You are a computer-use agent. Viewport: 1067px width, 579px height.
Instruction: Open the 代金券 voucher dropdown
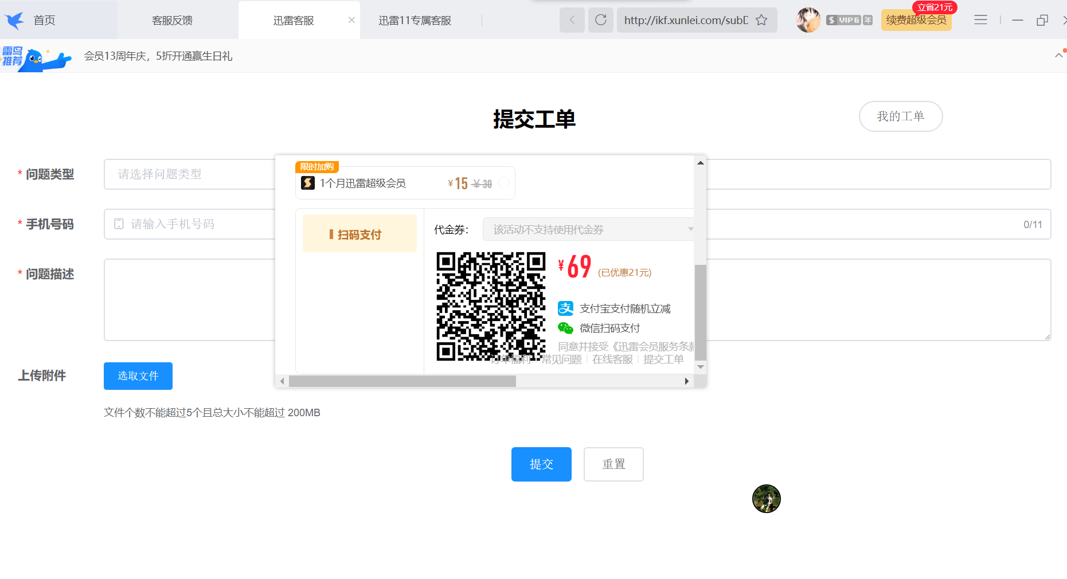pyautogui.click(x=588, y=229)
